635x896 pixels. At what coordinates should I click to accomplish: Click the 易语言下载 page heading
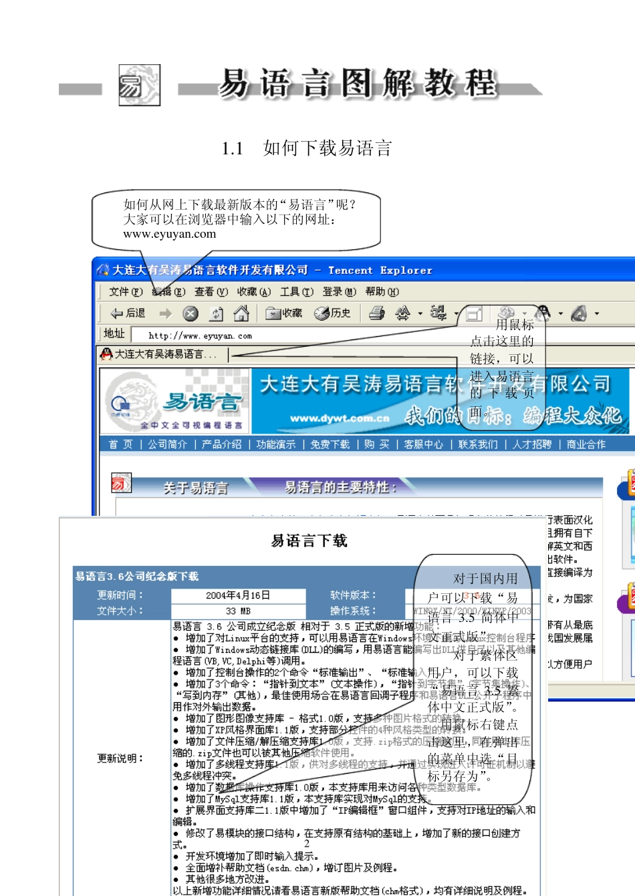coord(309,541)
